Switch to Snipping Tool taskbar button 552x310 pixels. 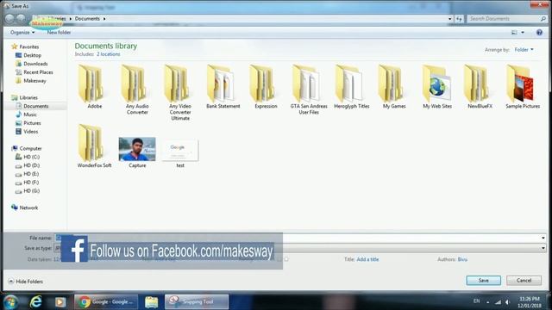(197, 302)
